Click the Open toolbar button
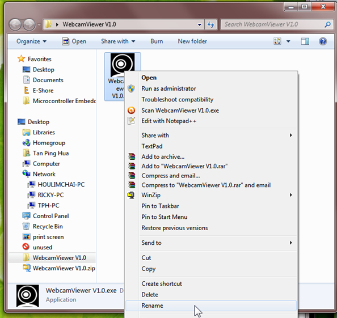 [74, 41]
